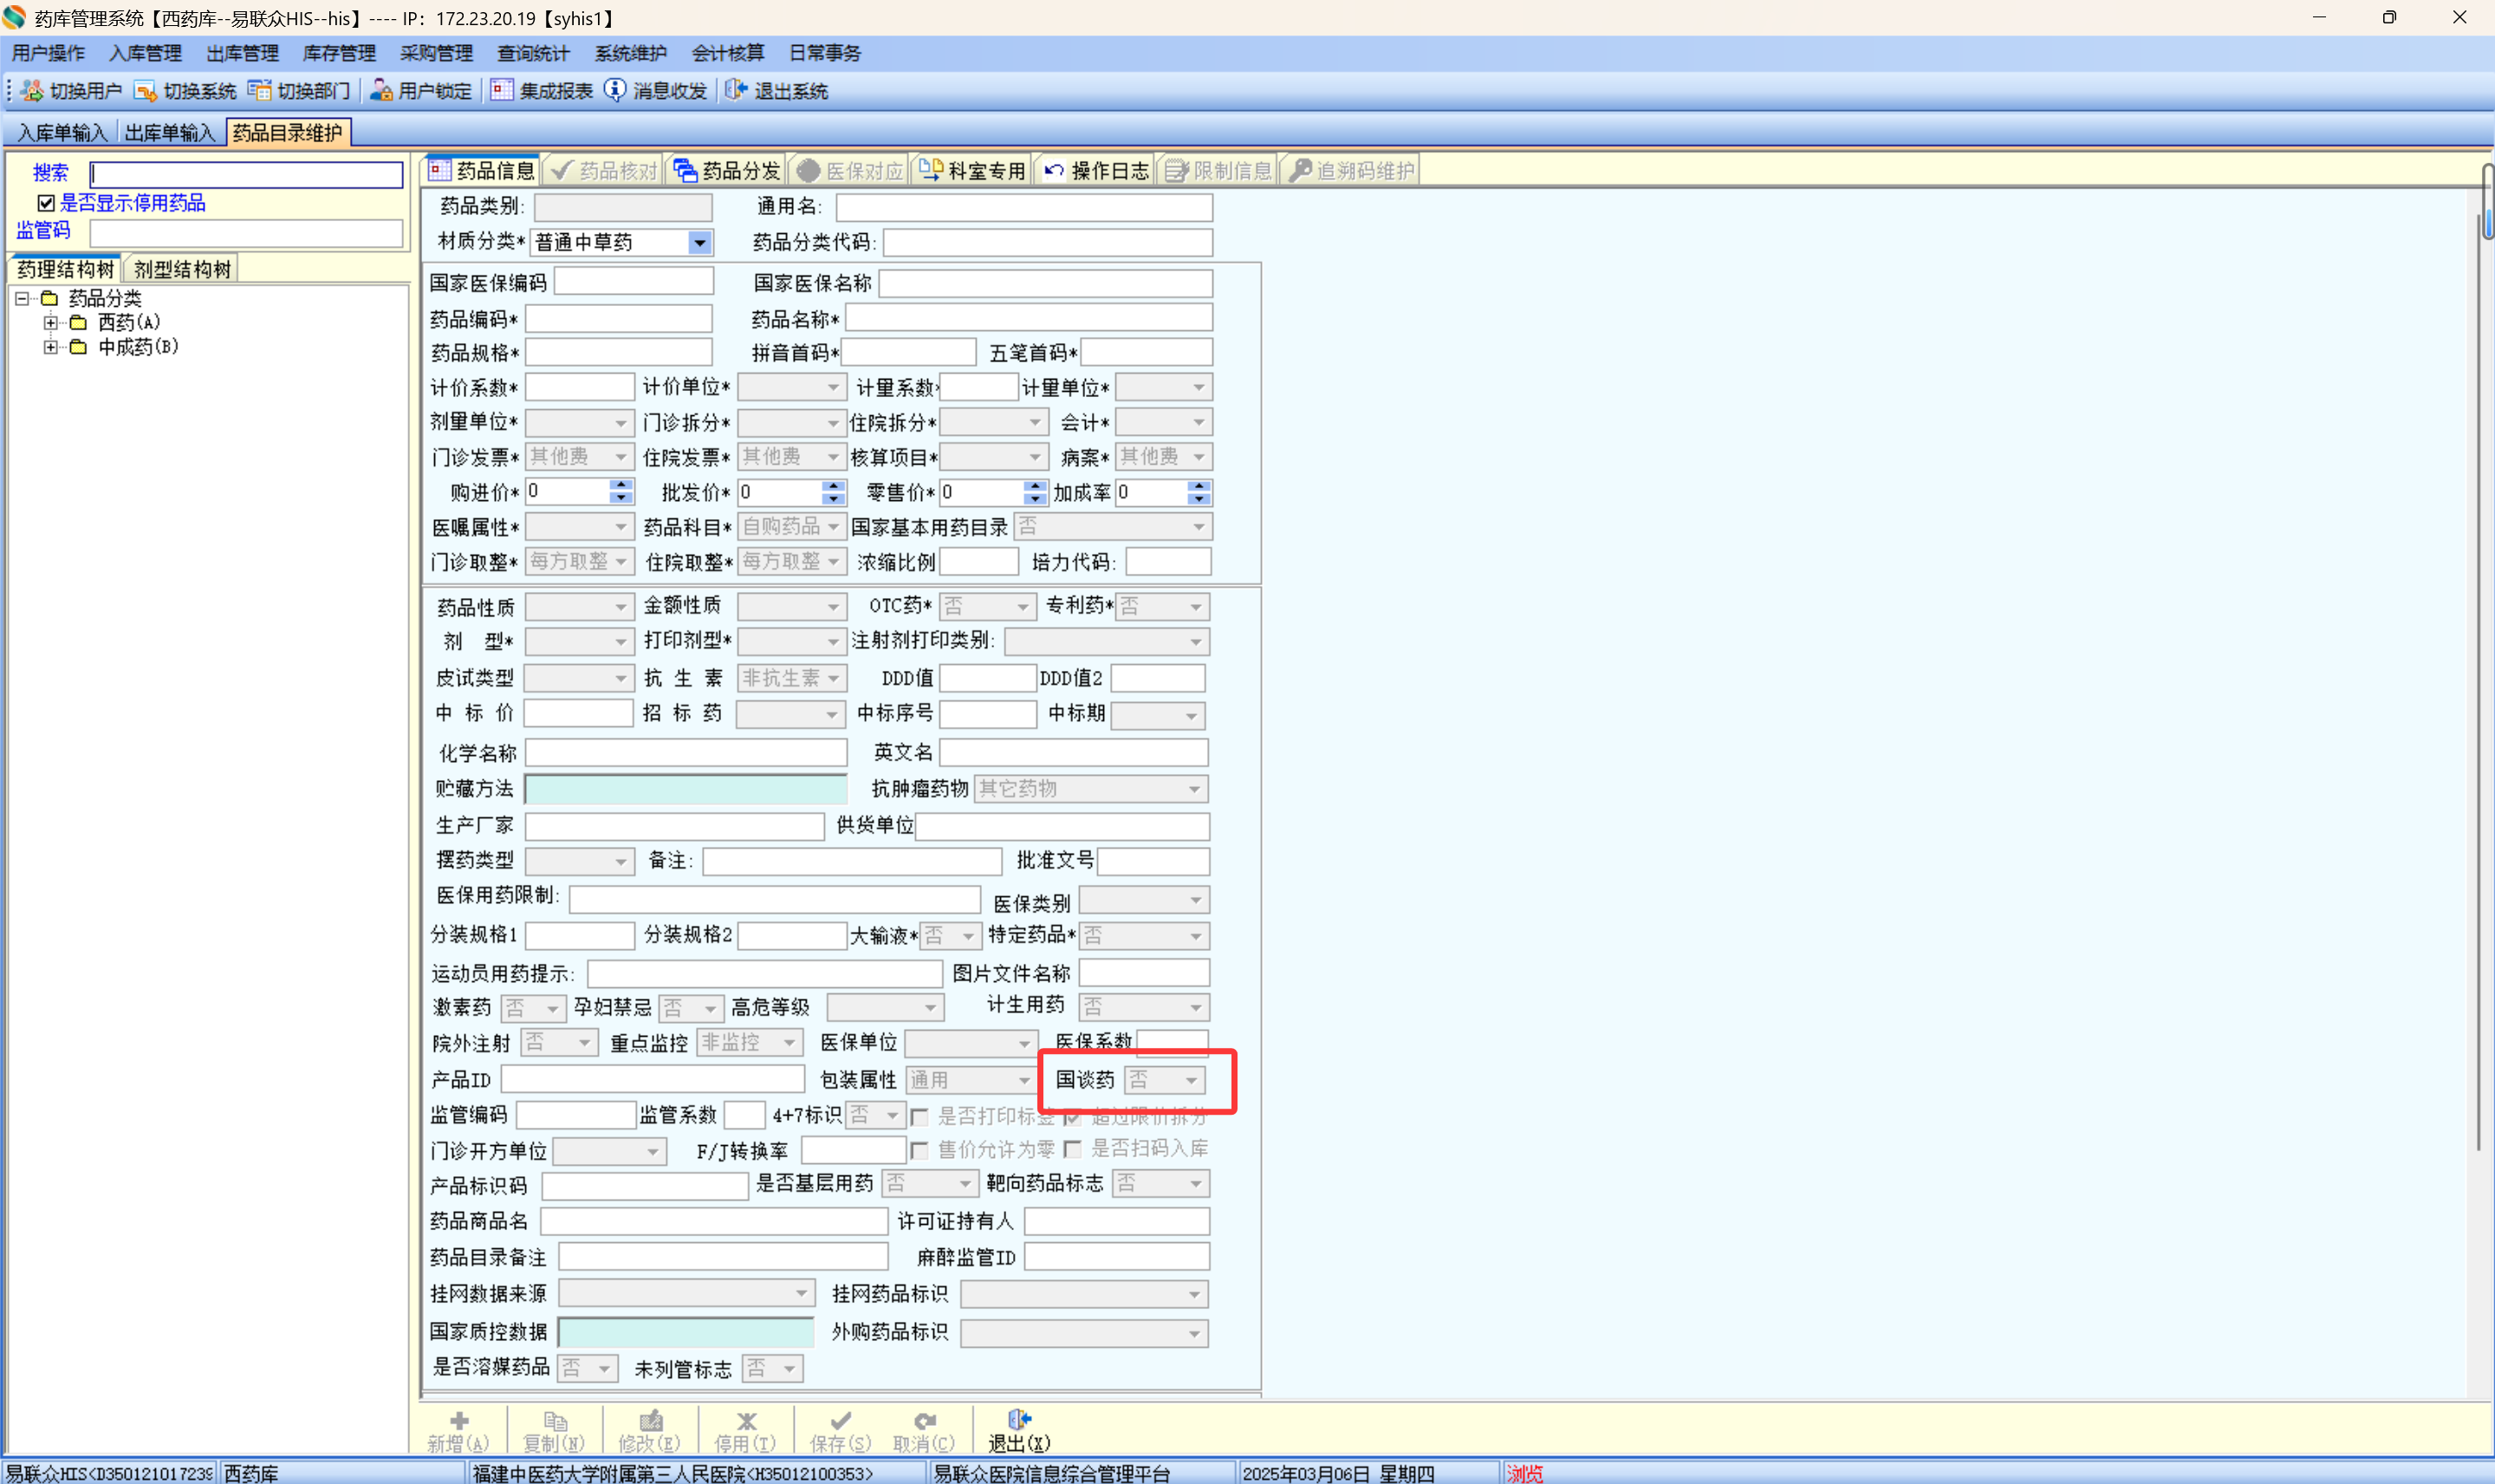Click the 药品分发 tab button
2495x1484 pixels.
[727, 171]
